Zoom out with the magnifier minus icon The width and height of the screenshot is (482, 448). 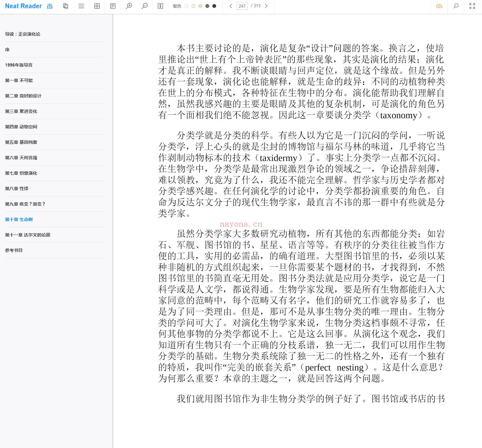[x=145, y=6]
